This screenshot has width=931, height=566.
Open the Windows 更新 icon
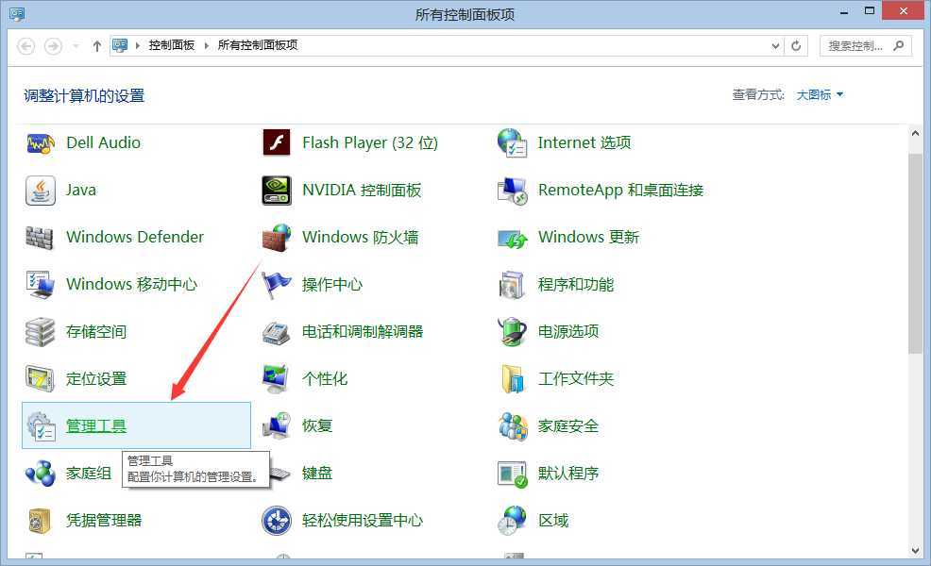pyautogui.click(x=513, y=239)
